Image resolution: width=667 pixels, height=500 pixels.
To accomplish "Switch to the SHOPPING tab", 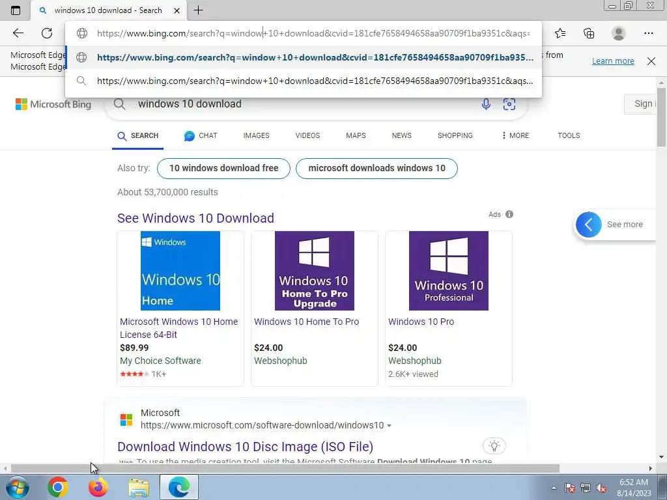I will [455, 135].
